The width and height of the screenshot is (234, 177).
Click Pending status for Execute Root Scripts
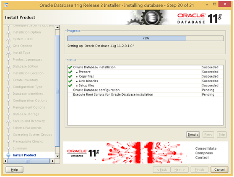click(208, 95)
